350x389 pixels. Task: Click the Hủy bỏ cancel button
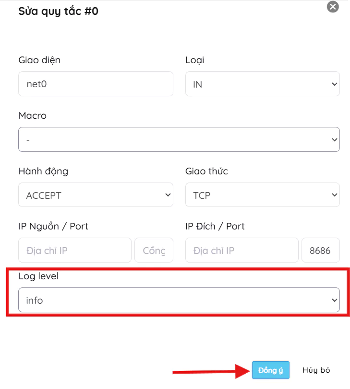point(316,370)
